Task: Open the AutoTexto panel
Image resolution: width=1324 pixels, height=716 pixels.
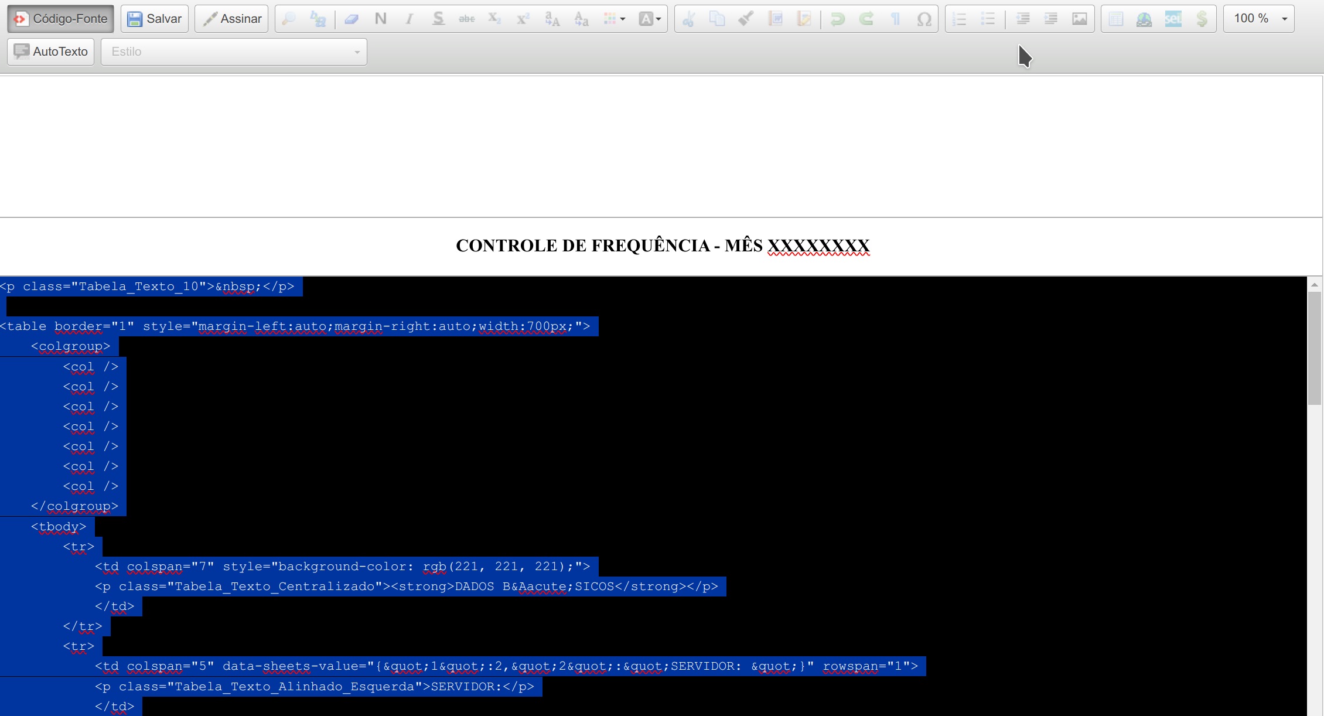Action: (x=50, y=52)
